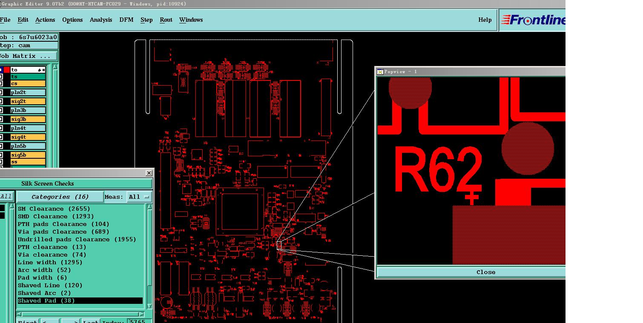Screen dimensions: 643x323
Task: Click the 'All' button left of Categories
Action: coord(6,197)
